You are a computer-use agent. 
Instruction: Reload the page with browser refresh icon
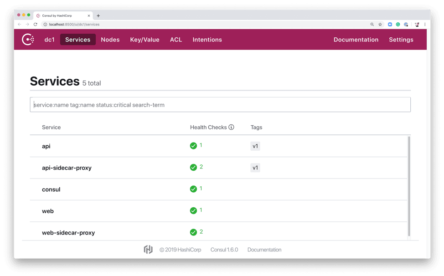[35, 25]
